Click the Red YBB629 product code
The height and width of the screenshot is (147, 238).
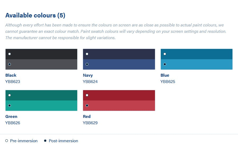click(90, 123)
